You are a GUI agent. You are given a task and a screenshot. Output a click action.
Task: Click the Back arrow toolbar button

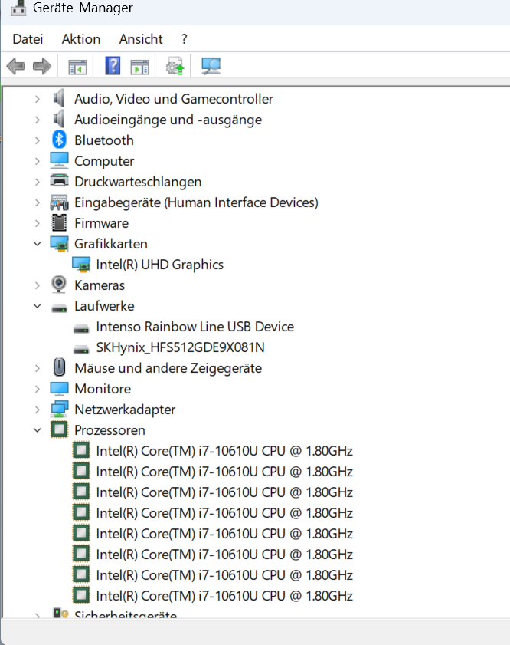tap(16, 66)
